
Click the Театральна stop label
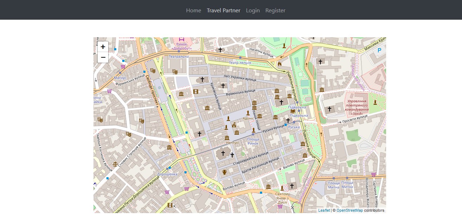[x=178, y=57]
